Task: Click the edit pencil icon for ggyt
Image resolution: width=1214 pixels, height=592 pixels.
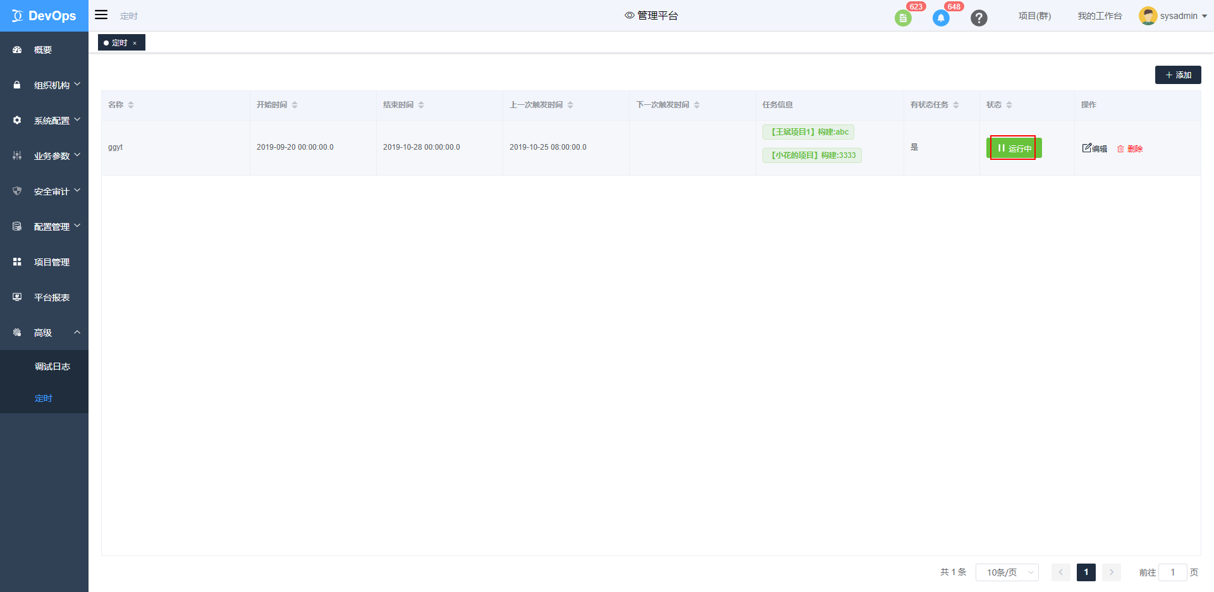Action: tap(1086, 148)
